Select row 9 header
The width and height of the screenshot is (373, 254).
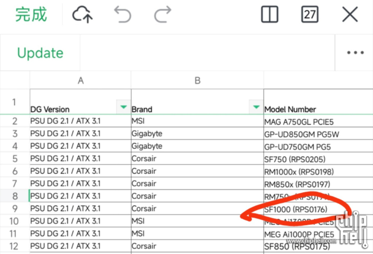pos(15,208)
